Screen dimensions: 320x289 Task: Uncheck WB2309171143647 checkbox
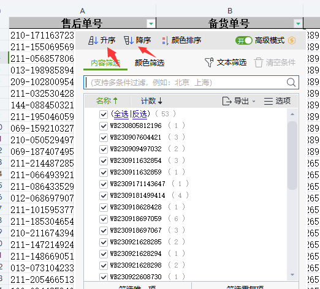click(x=104, y=184)
